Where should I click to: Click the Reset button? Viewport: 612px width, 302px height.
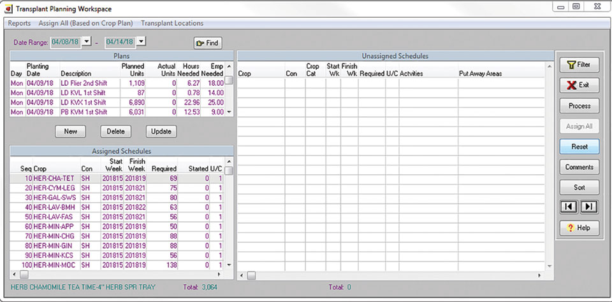(x=579, y=147)
